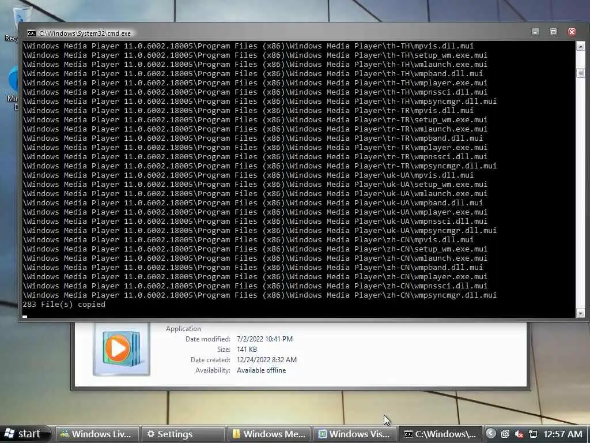Click the tr-TR\wmpsyncmgr.dll.mui line
The height and width of the screenshot is (443, 590).
pos(260,166)
